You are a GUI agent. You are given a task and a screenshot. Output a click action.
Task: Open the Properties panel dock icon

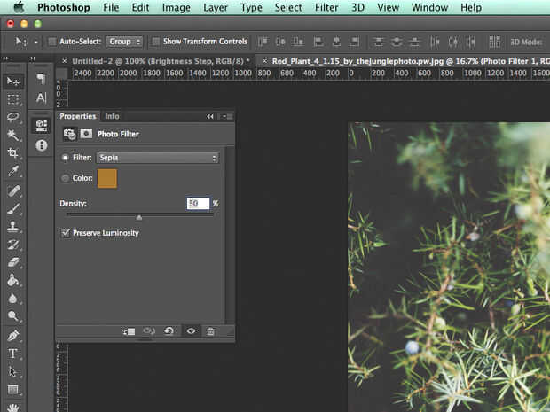coord(41,126)
